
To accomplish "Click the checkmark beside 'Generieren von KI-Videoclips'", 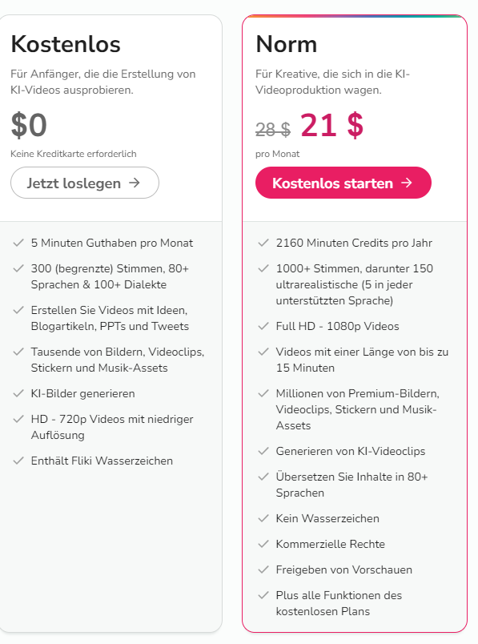I will click(263, 451).
